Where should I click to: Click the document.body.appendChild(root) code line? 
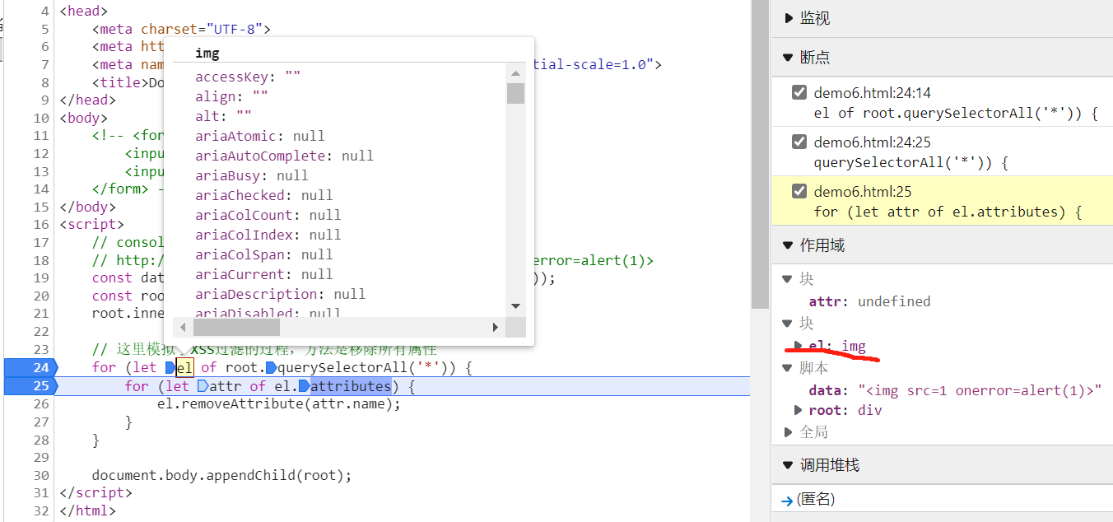[x=221, y=475]
